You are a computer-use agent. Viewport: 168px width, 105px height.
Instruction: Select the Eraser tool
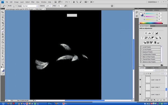(3, 40)
